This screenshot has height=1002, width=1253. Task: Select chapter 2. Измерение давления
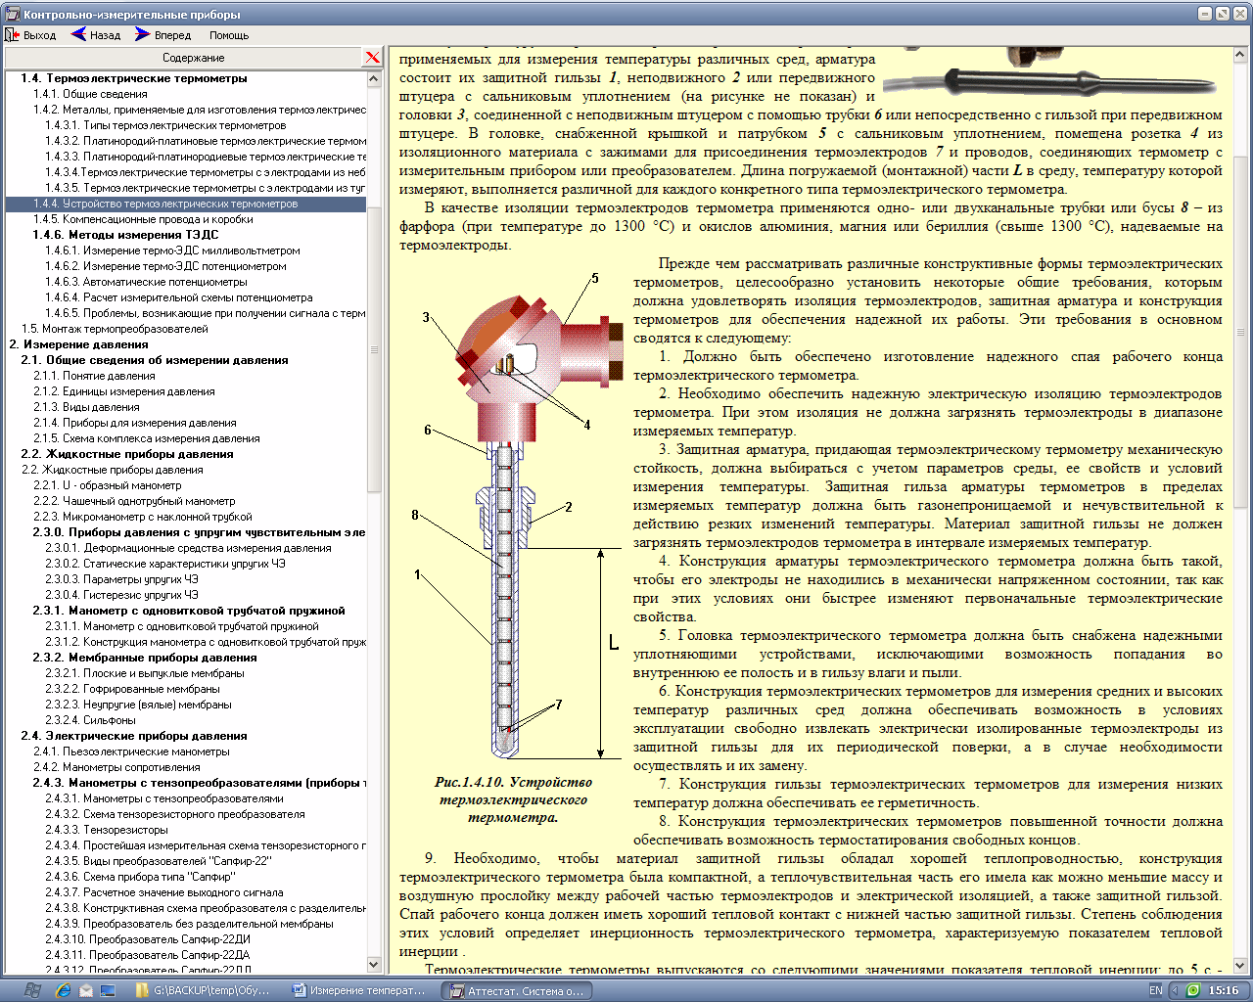pyautogui.click(x=79, y=344)
